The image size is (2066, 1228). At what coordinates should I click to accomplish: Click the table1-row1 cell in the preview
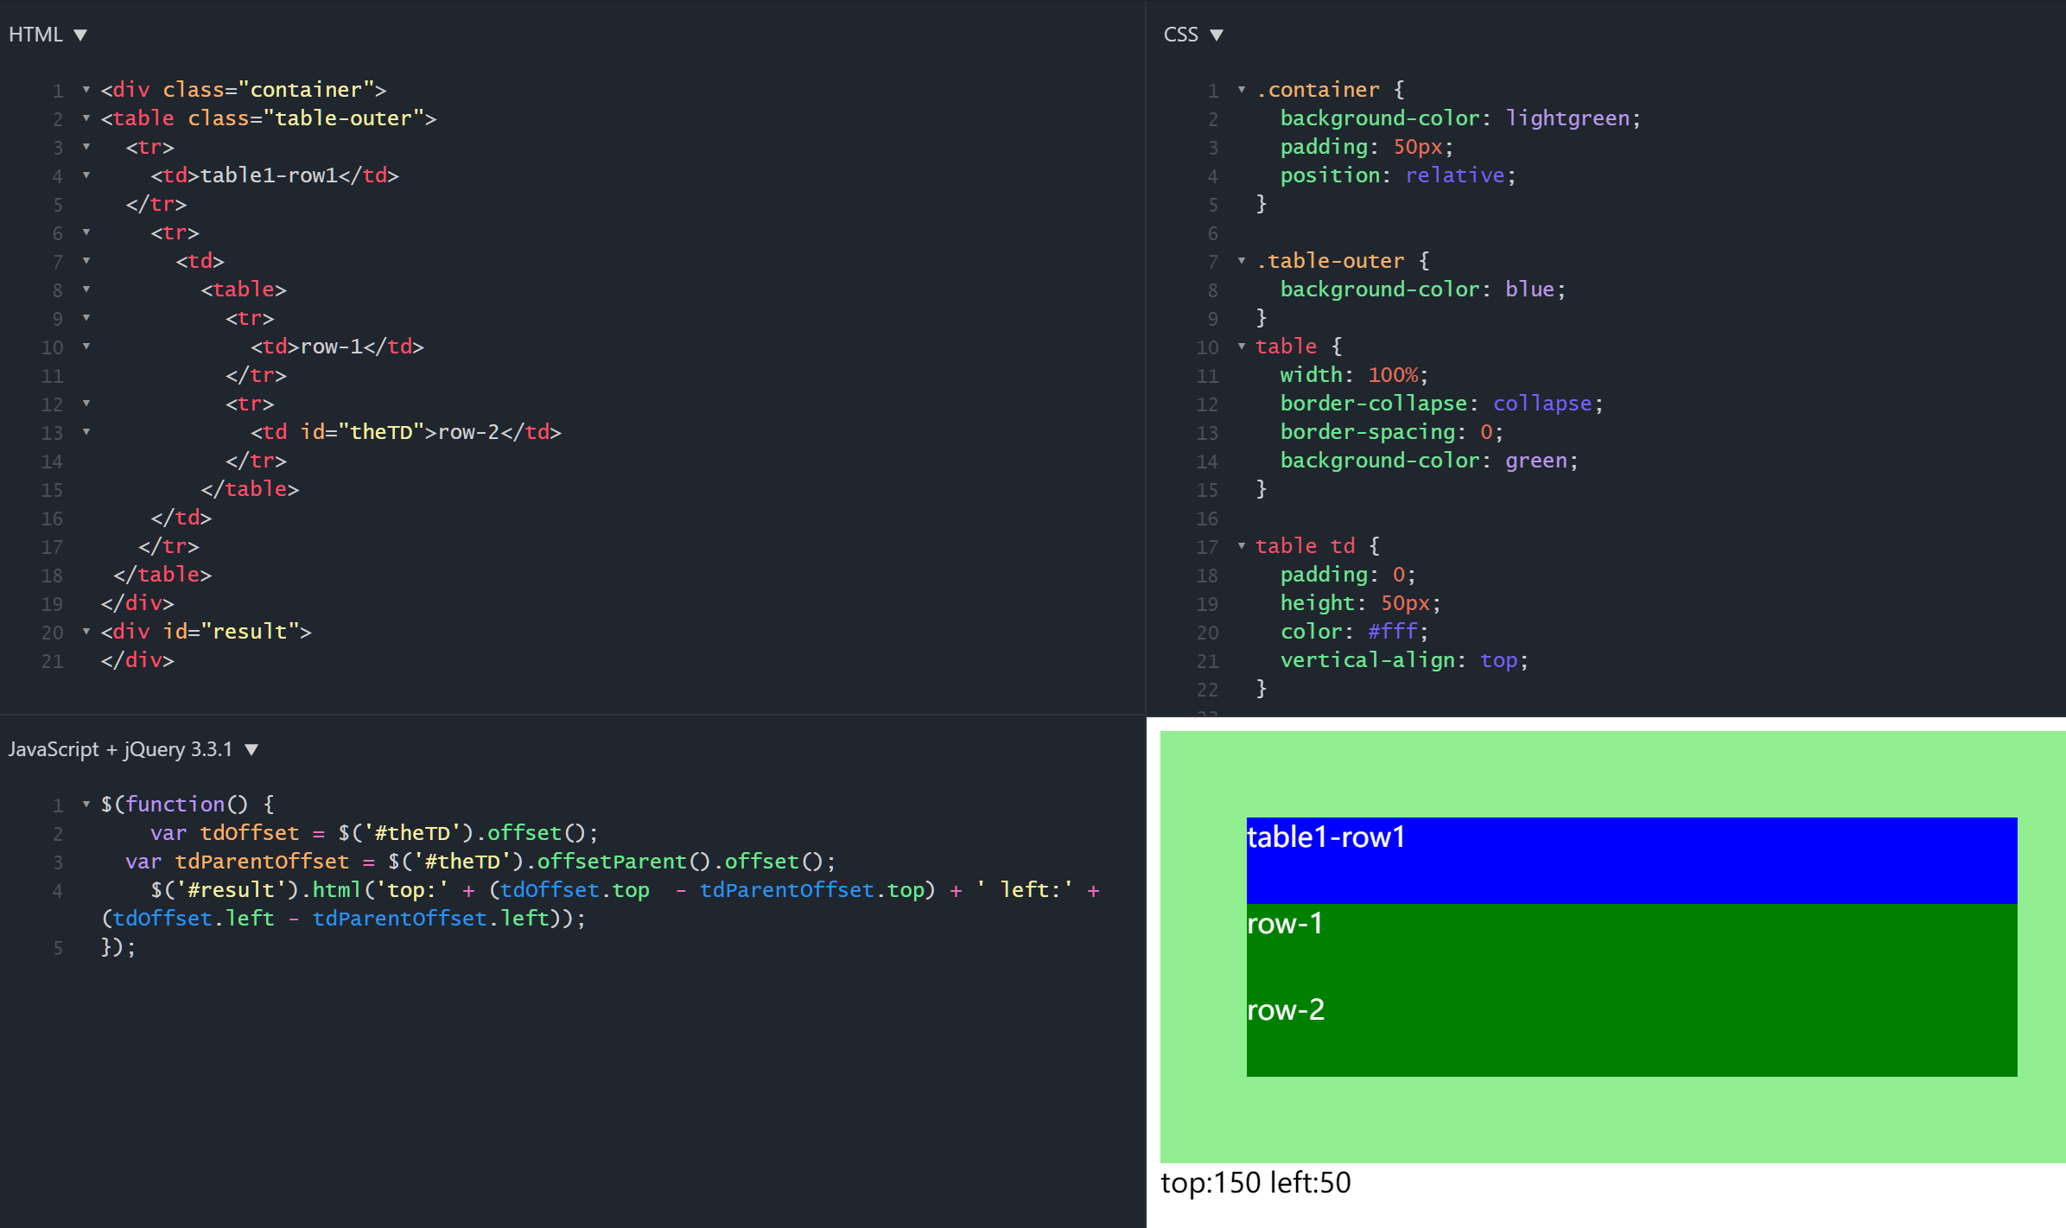pos(1631,861)
